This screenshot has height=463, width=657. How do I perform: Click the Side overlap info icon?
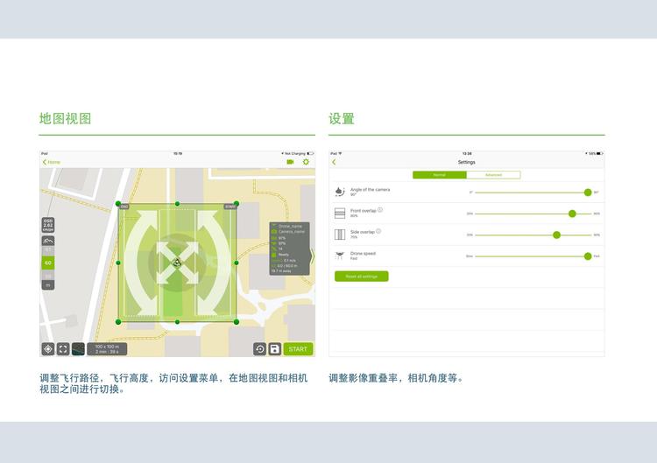click(x=378, y=231)
